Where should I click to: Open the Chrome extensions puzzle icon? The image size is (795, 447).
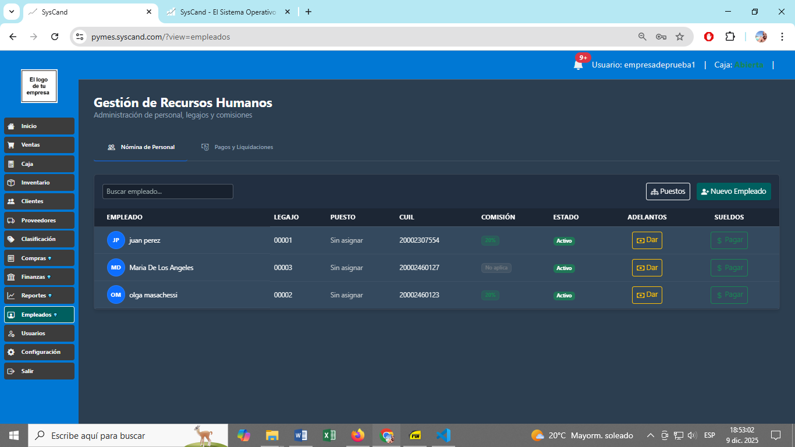730,37
